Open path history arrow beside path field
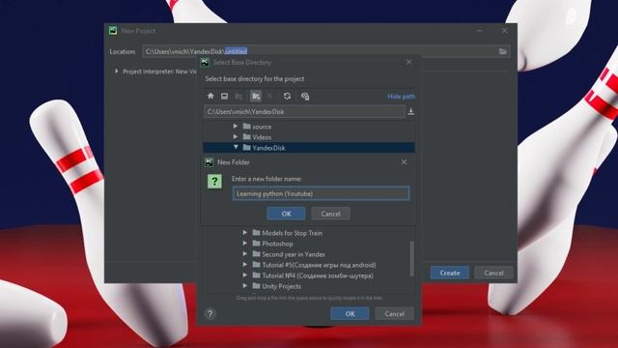This screenshot has width=618, height=348. click(410, 112)
